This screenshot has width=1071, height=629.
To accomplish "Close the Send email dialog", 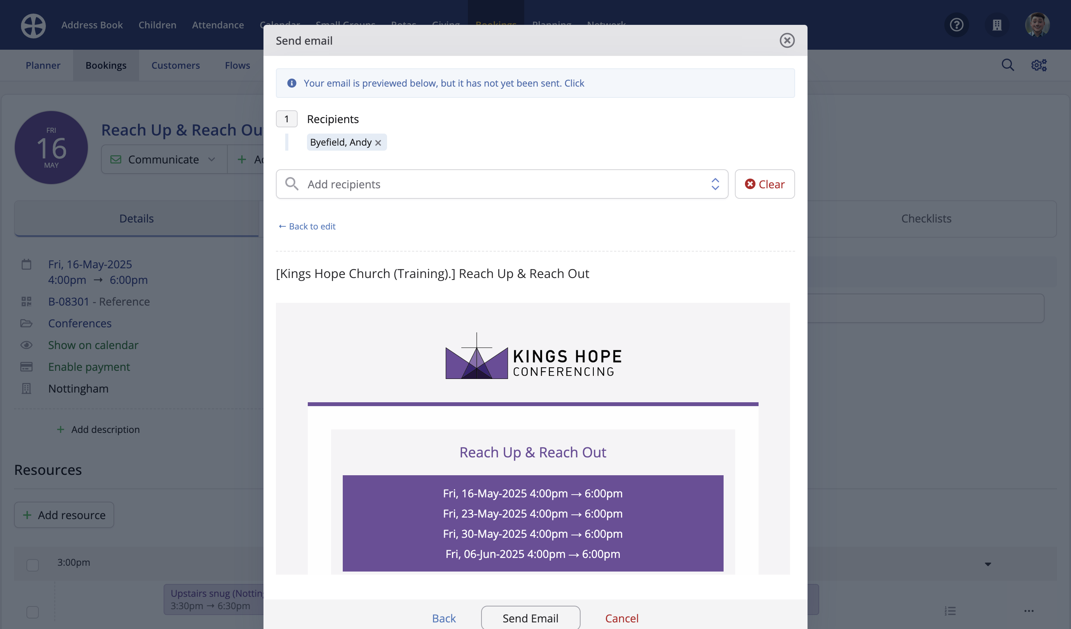I will 787,40.
